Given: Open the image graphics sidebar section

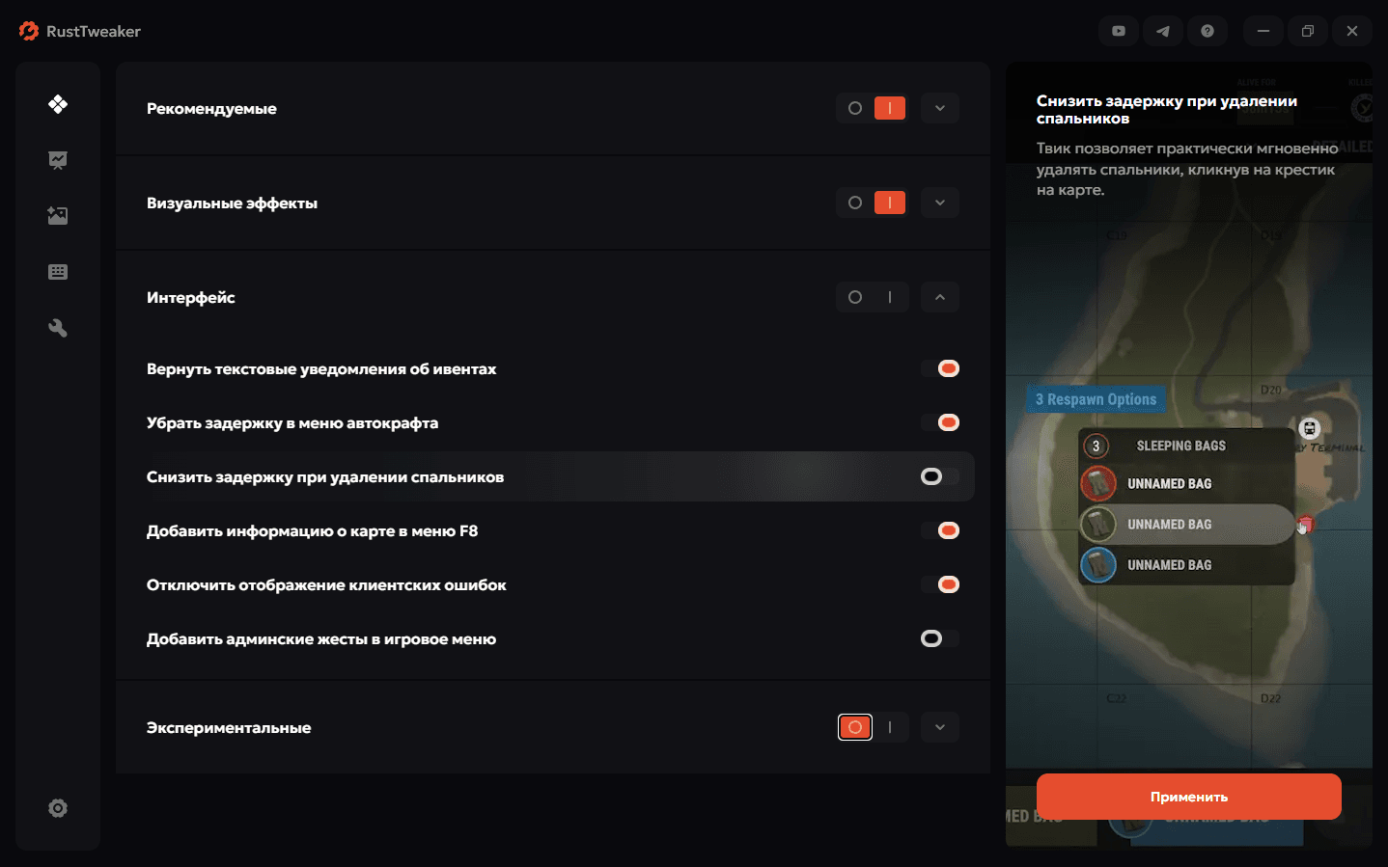Looking at the screenshot, I should coord(58,216).
